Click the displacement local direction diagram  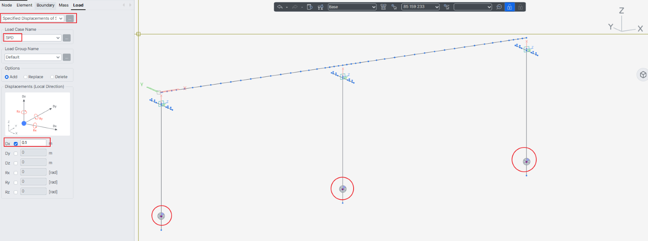(38, 114)
